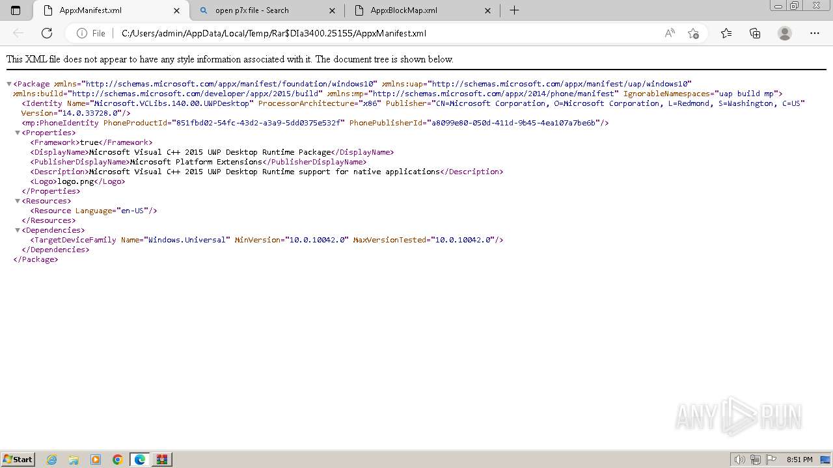Open the network tray icon
Screen dimensions: 833x468
click(x=756, y=460)
